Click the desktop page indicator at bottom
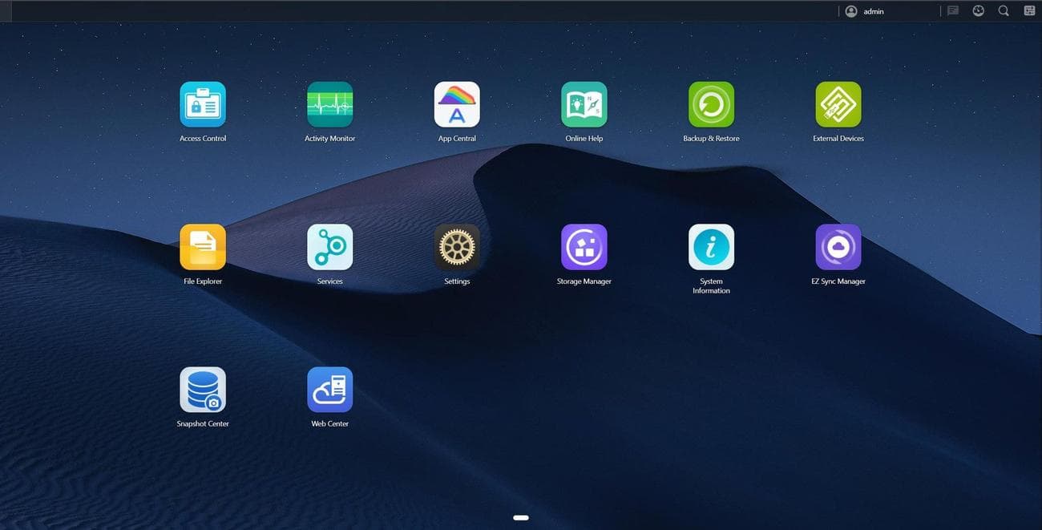This screenshot has width=1042, height=530. (x=521, y=517)
